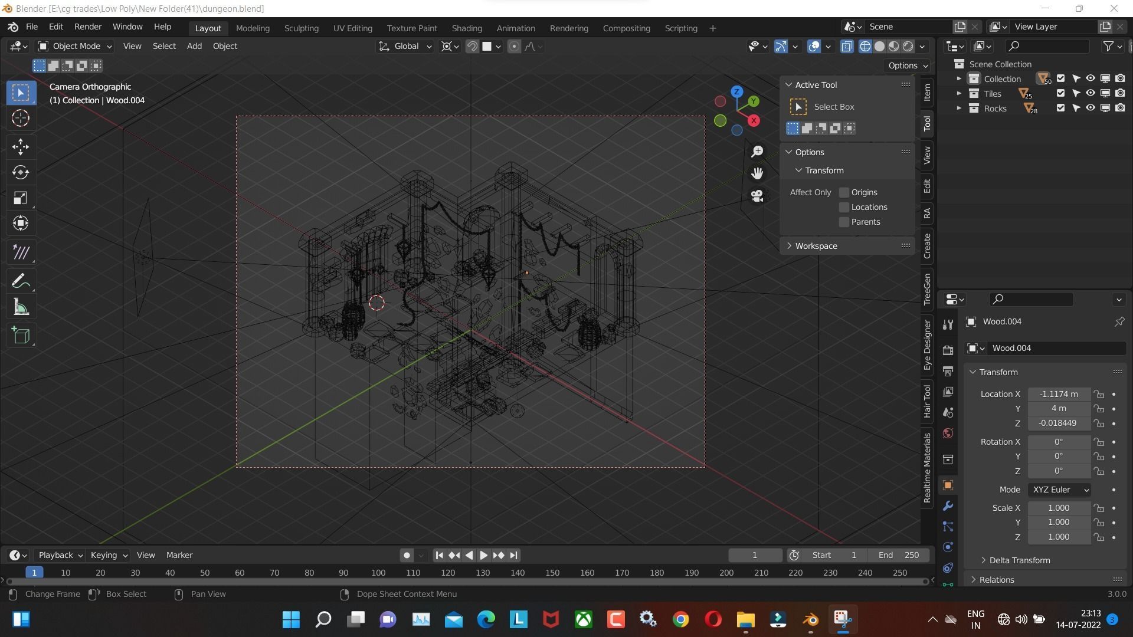
Task: Open the Render properties tab (camera icon)
Action: pos(948,349)
